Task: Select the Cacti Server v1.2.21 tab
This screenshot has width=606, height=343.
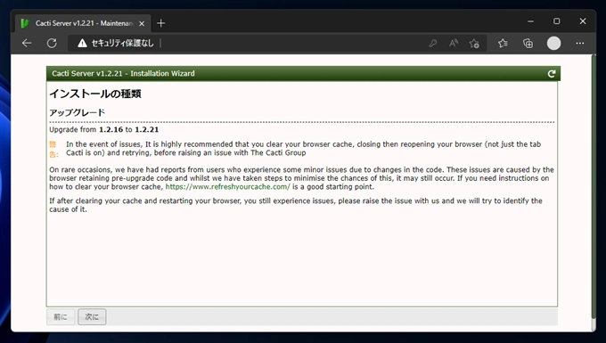Action: pos(83,23)
